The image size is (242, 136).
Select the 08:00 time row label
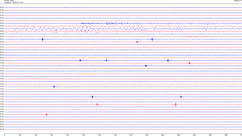(x=2, y=50)
